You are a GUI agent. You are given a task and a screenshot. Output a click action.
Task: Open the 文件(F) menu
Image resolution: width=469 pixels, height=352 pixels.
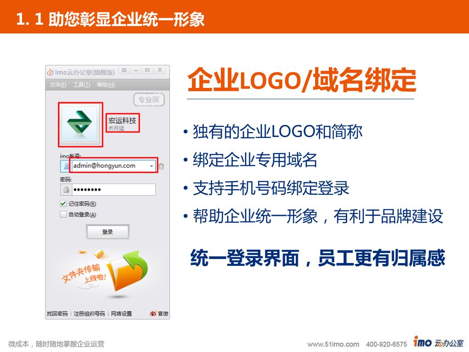pos(58,85)
